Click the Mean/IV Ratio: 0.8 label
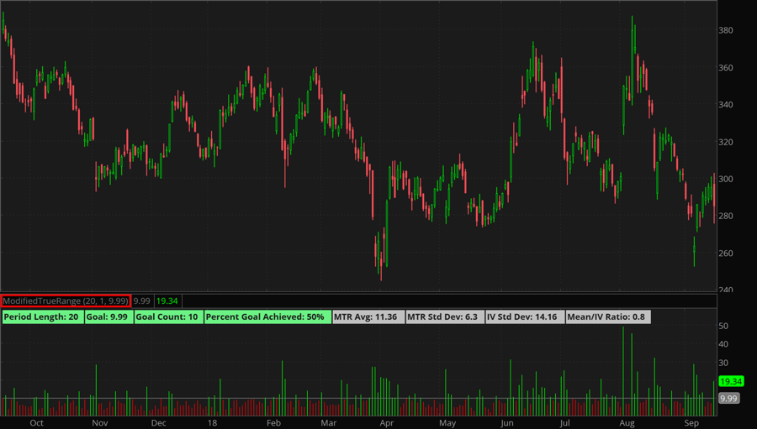Viewport: 757px width, 429px height. pos(606,317)
